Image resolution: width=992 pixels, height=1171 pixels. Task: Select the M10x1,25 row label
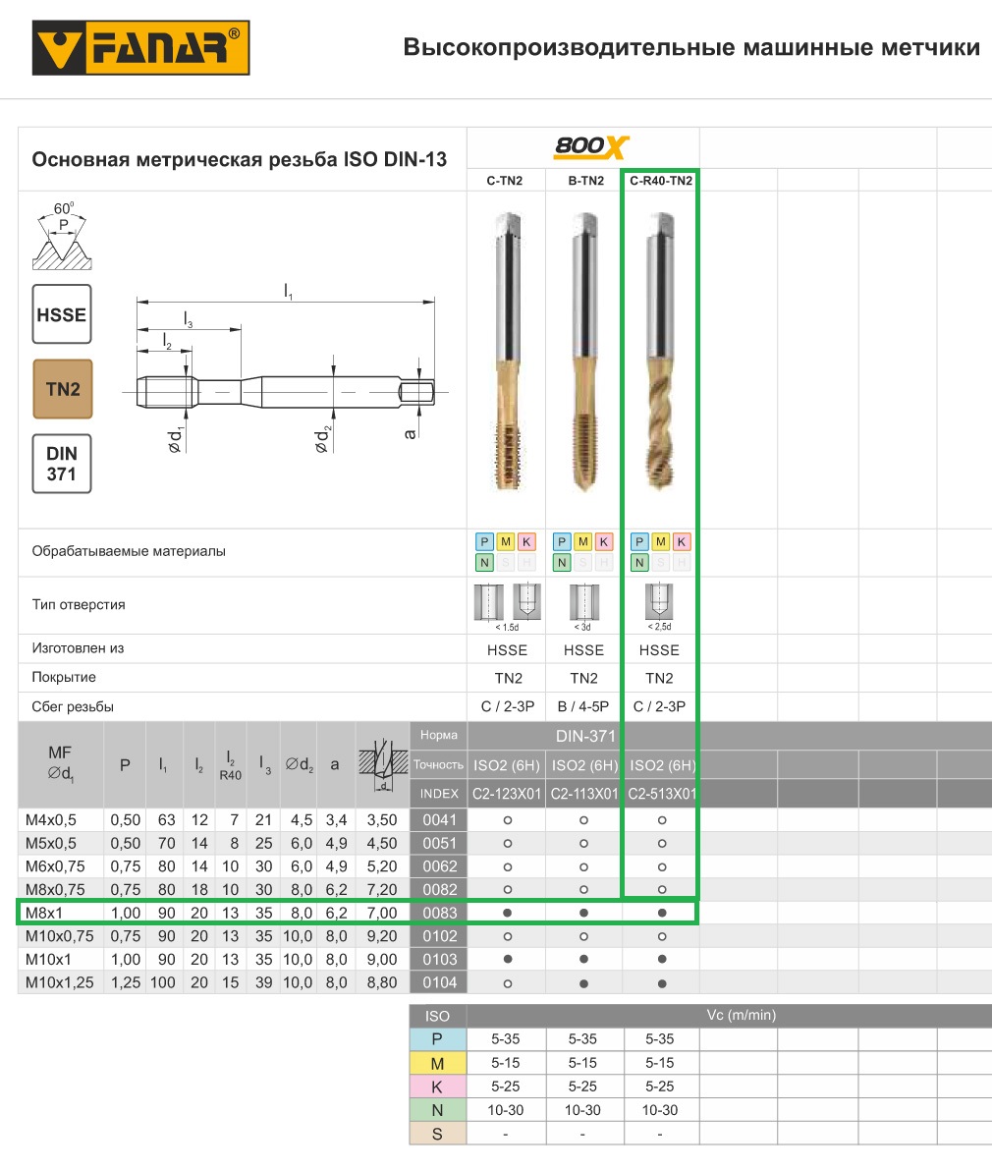point(60,982)
